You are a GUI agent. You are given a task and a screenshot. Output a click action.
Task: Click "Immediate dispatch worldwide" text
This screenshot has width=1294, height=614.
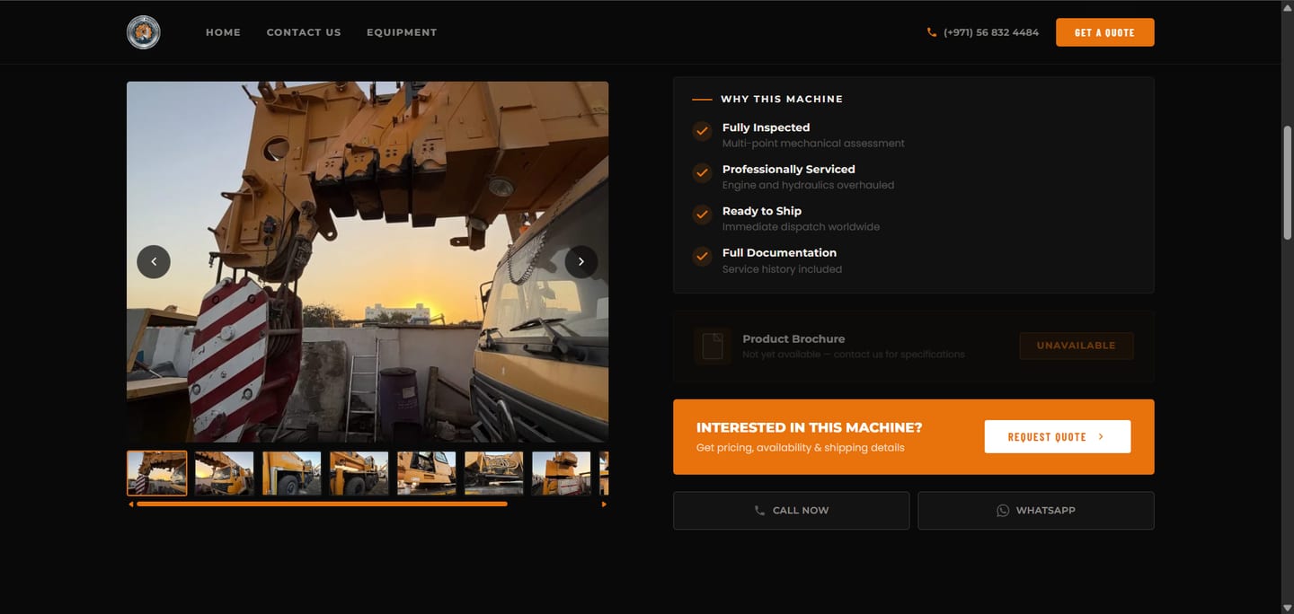[802, 227]
